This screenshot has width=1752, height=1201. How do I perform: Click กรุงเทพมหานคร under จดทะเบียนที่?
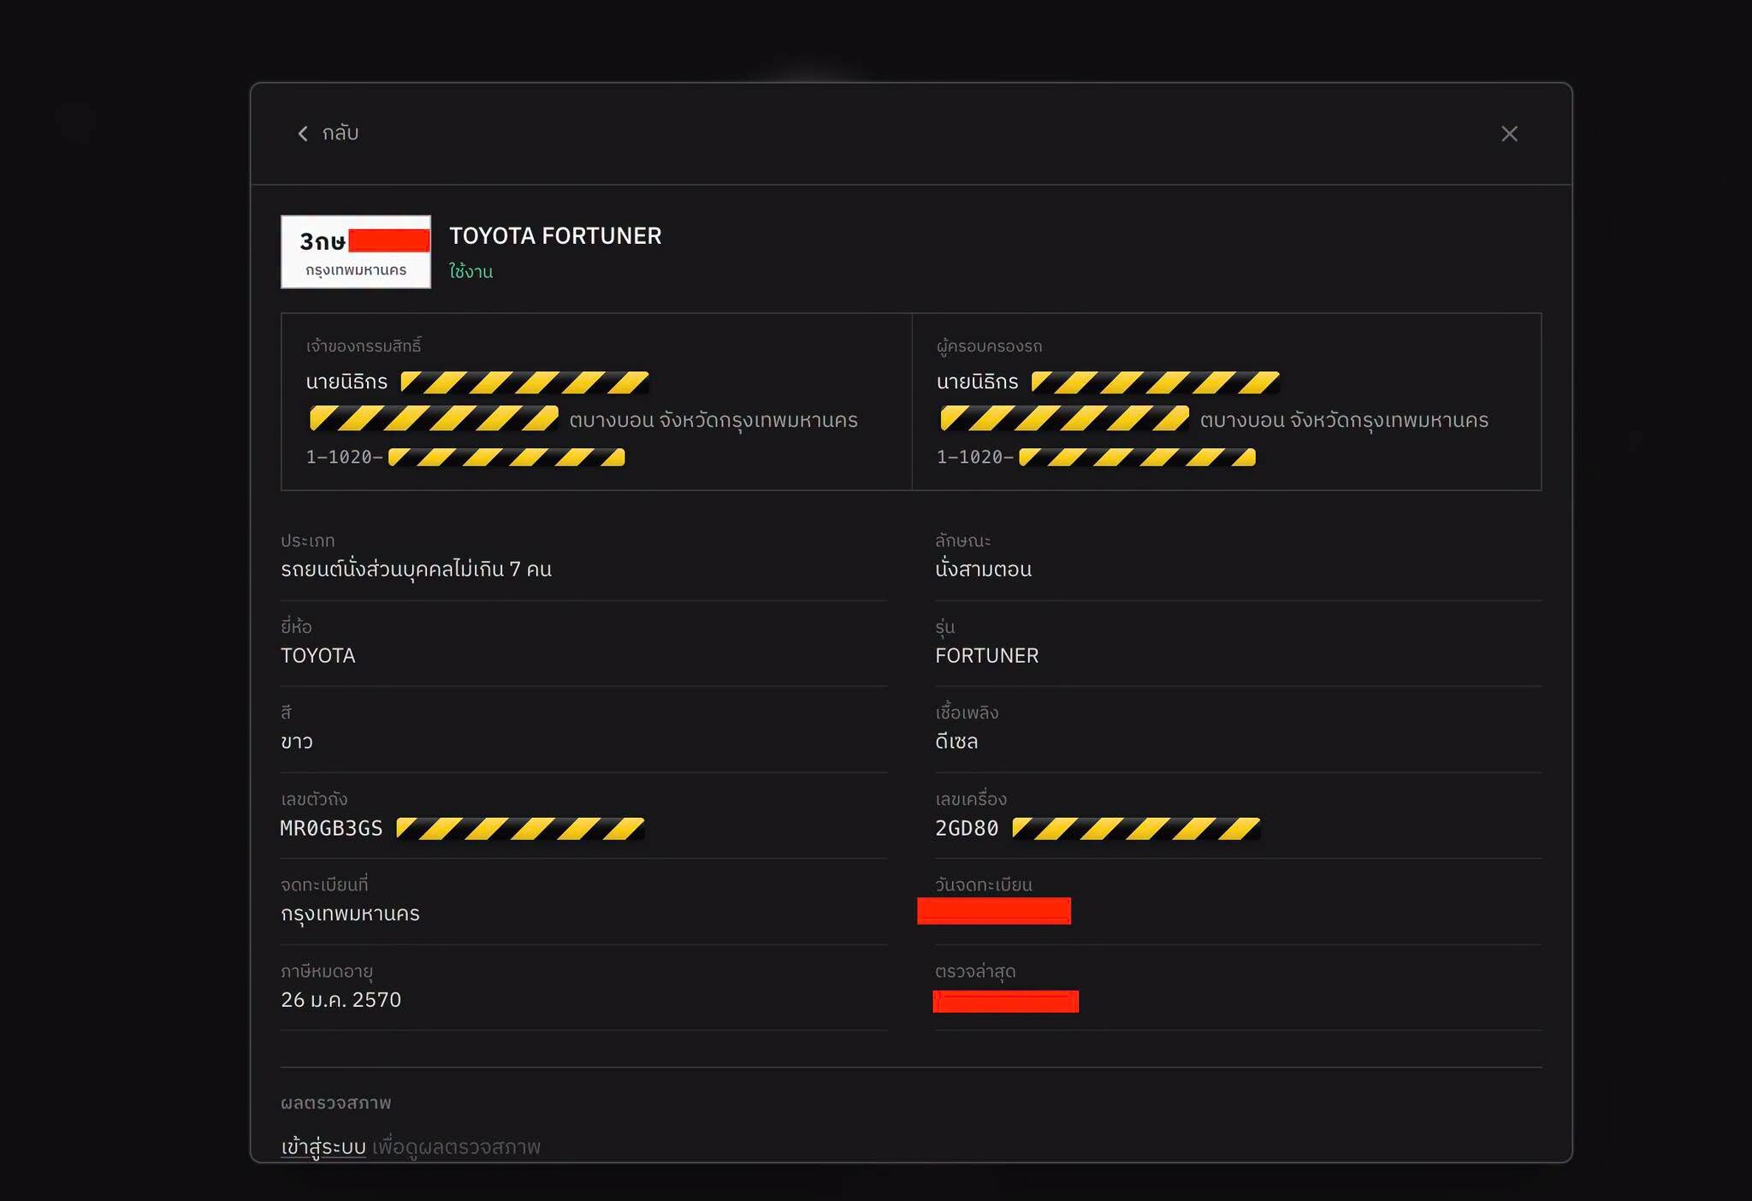(350, 914)
